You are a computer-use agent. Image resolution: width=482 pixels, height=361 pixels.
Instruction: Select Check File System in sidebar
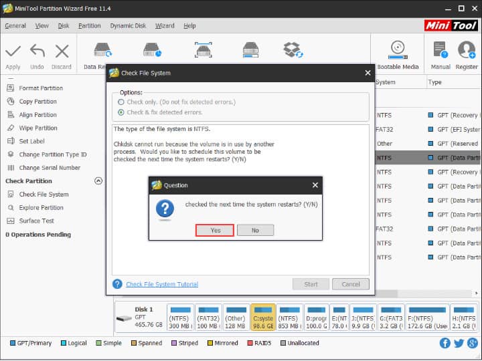coord(44,195)
